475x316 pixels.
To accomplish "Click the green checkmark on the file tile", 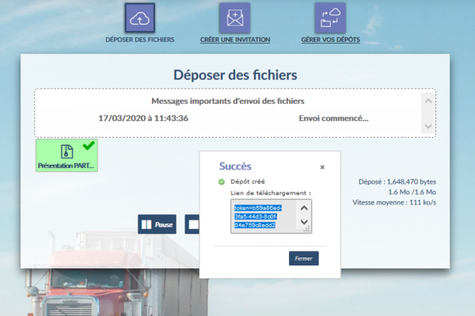I will pos(89,146).
